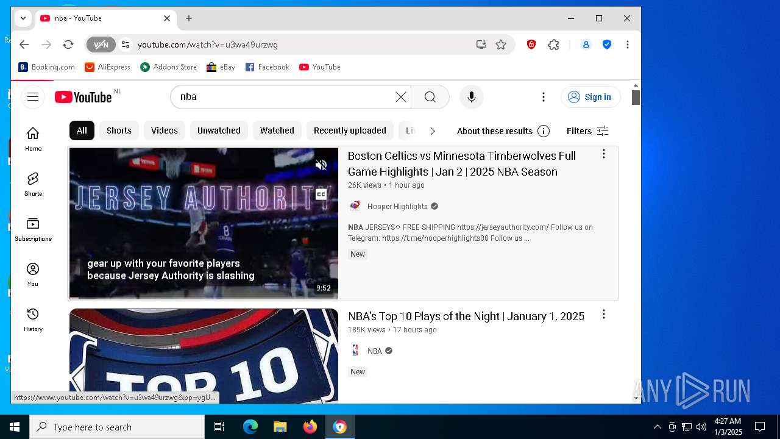This screenshot has height=439, width=780.
Task: Toggle the VPN badge
Action: [101, 45]
